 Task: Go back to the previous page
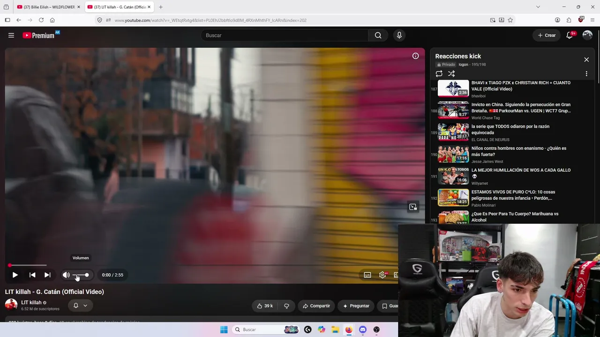pos(19,20)
